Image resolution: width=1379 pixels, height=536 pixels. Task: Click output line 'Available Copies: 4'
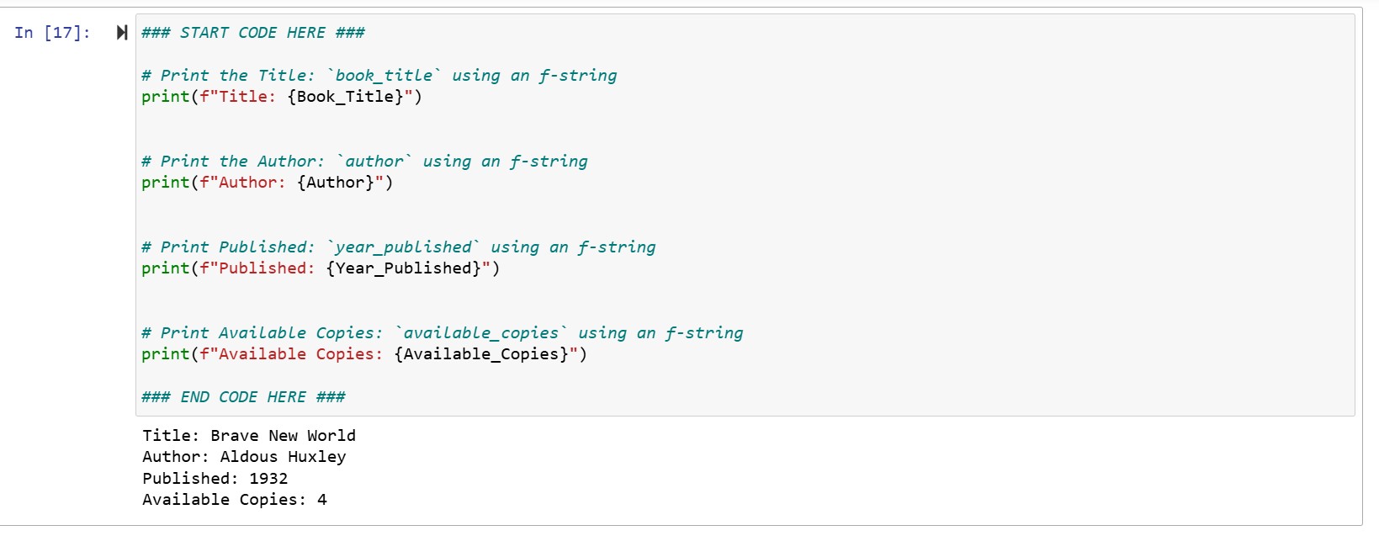pos(235,500)
